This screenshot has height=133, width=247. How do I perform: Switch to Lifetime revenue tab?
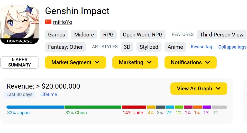49,94
